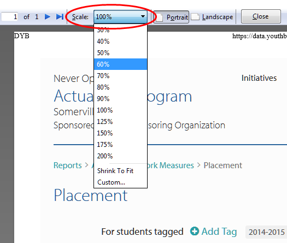Open the Scale combo box showing 100%
Screen dimensions: 287x243
tap(120, 17)
